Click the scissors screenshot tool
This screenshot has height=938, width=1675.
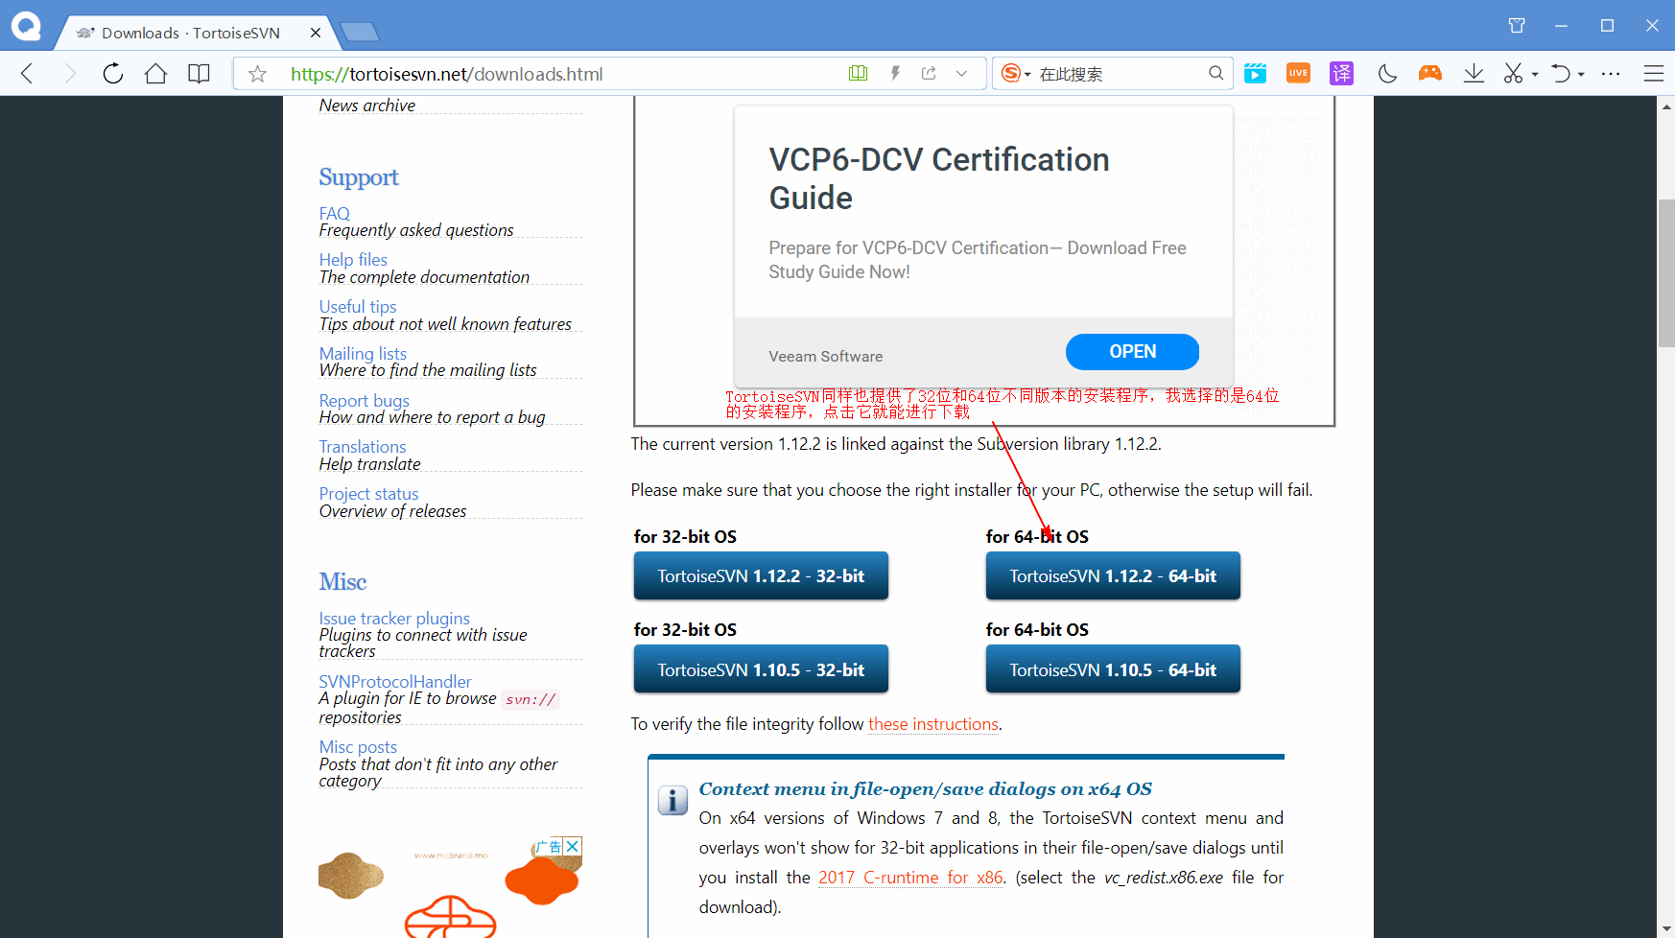(1514, 74)
